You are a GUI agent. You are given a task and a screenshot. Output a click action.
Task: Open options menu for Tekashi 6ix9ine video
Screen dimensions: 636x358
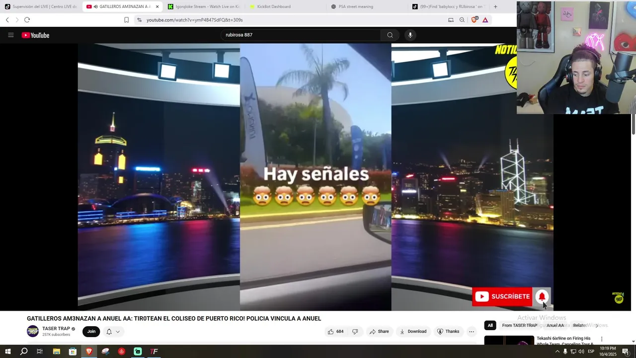click(602, 339)
